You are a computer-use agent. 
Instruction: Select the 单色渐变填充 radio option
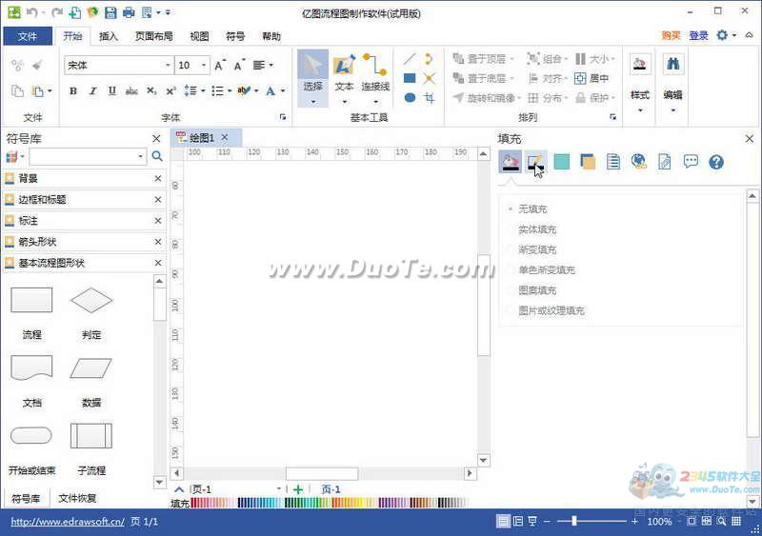[x=511, y=269]
